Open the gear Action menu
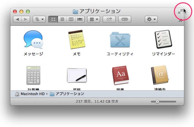Image resolution: width=194 pixels, height=127 pixels. click(x=151, y=19)
